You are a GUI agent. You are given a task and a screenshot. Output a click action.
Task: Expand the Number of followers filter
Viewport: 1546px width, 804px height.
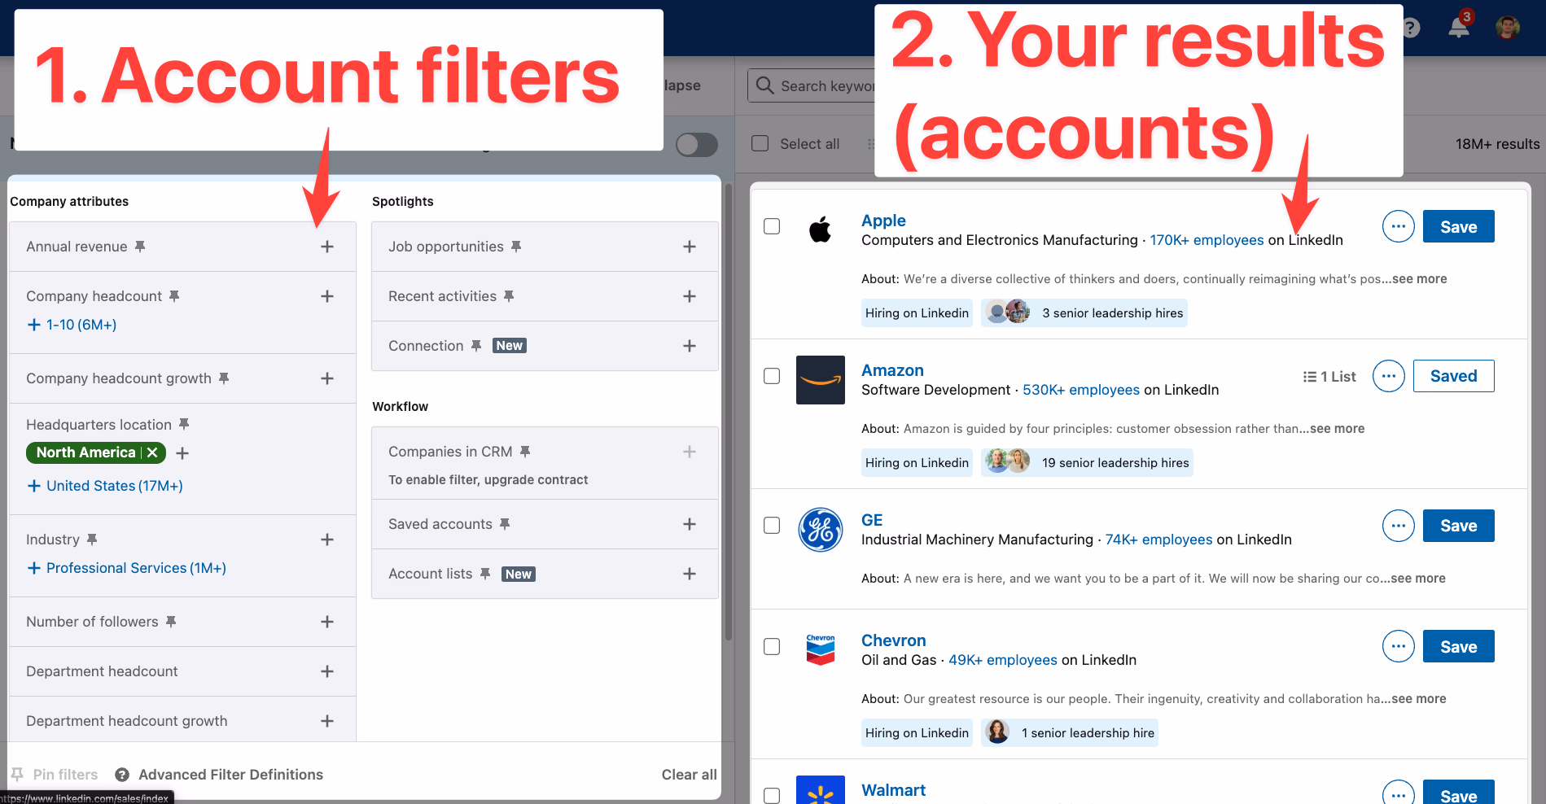[327, 622]
